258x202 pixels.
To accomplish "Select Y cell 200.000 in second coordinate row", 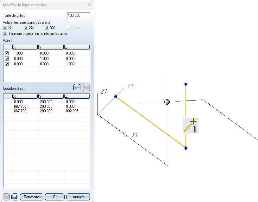I will (51, 107).
